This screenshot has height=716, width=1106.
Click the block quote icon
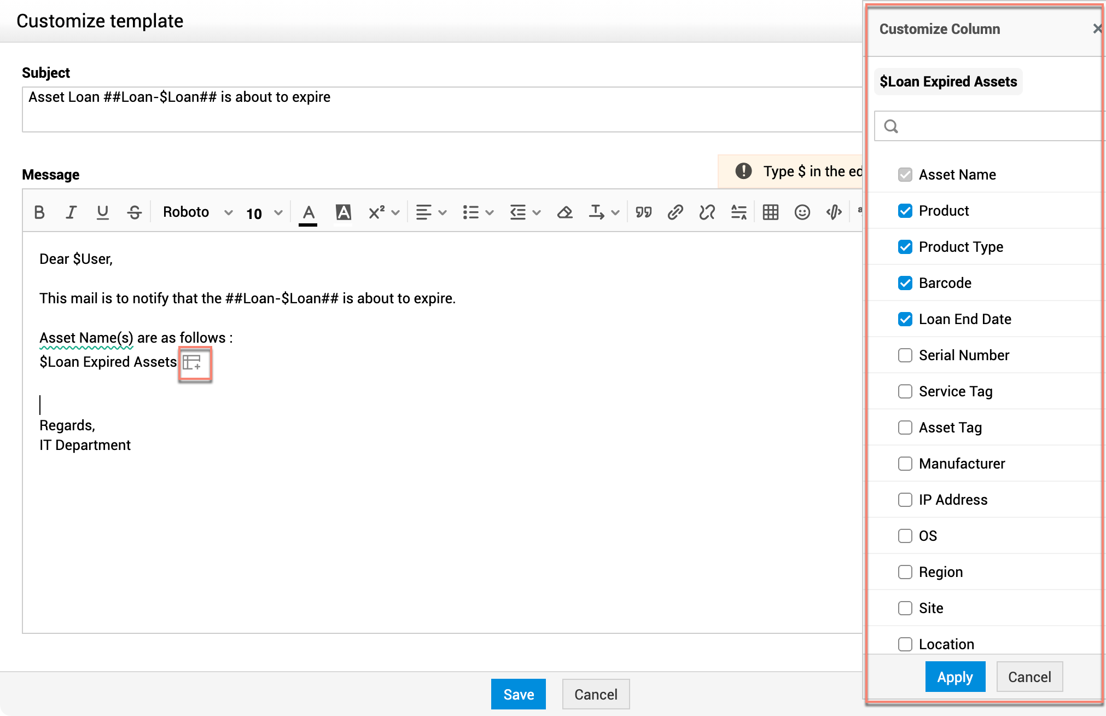(643, 212)
